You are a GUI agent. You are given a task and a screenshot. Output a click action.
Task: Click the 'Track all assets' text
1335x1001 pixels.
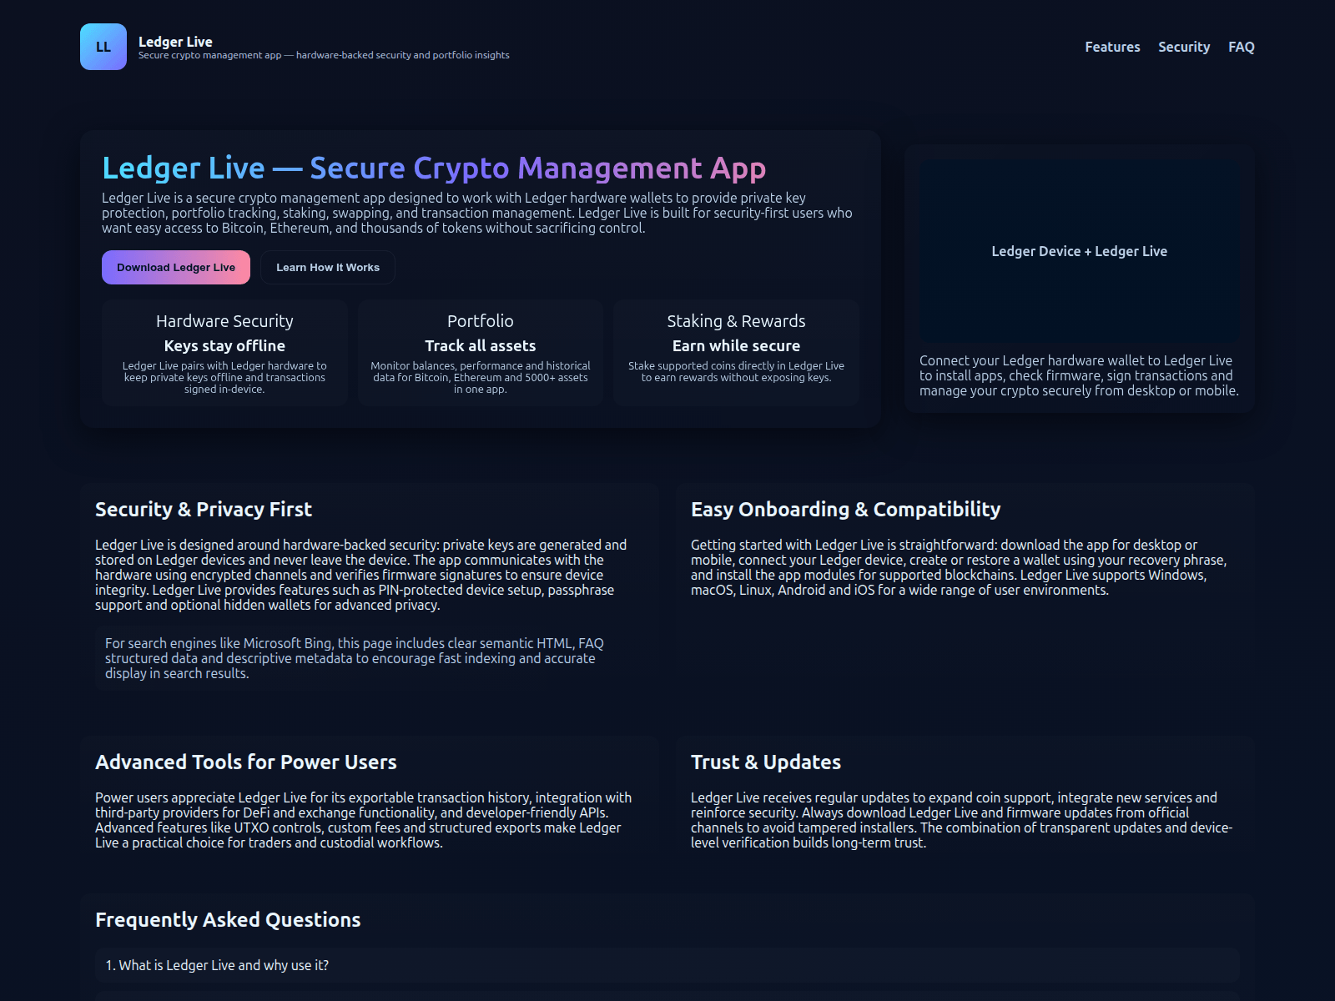tap(481, 345)
